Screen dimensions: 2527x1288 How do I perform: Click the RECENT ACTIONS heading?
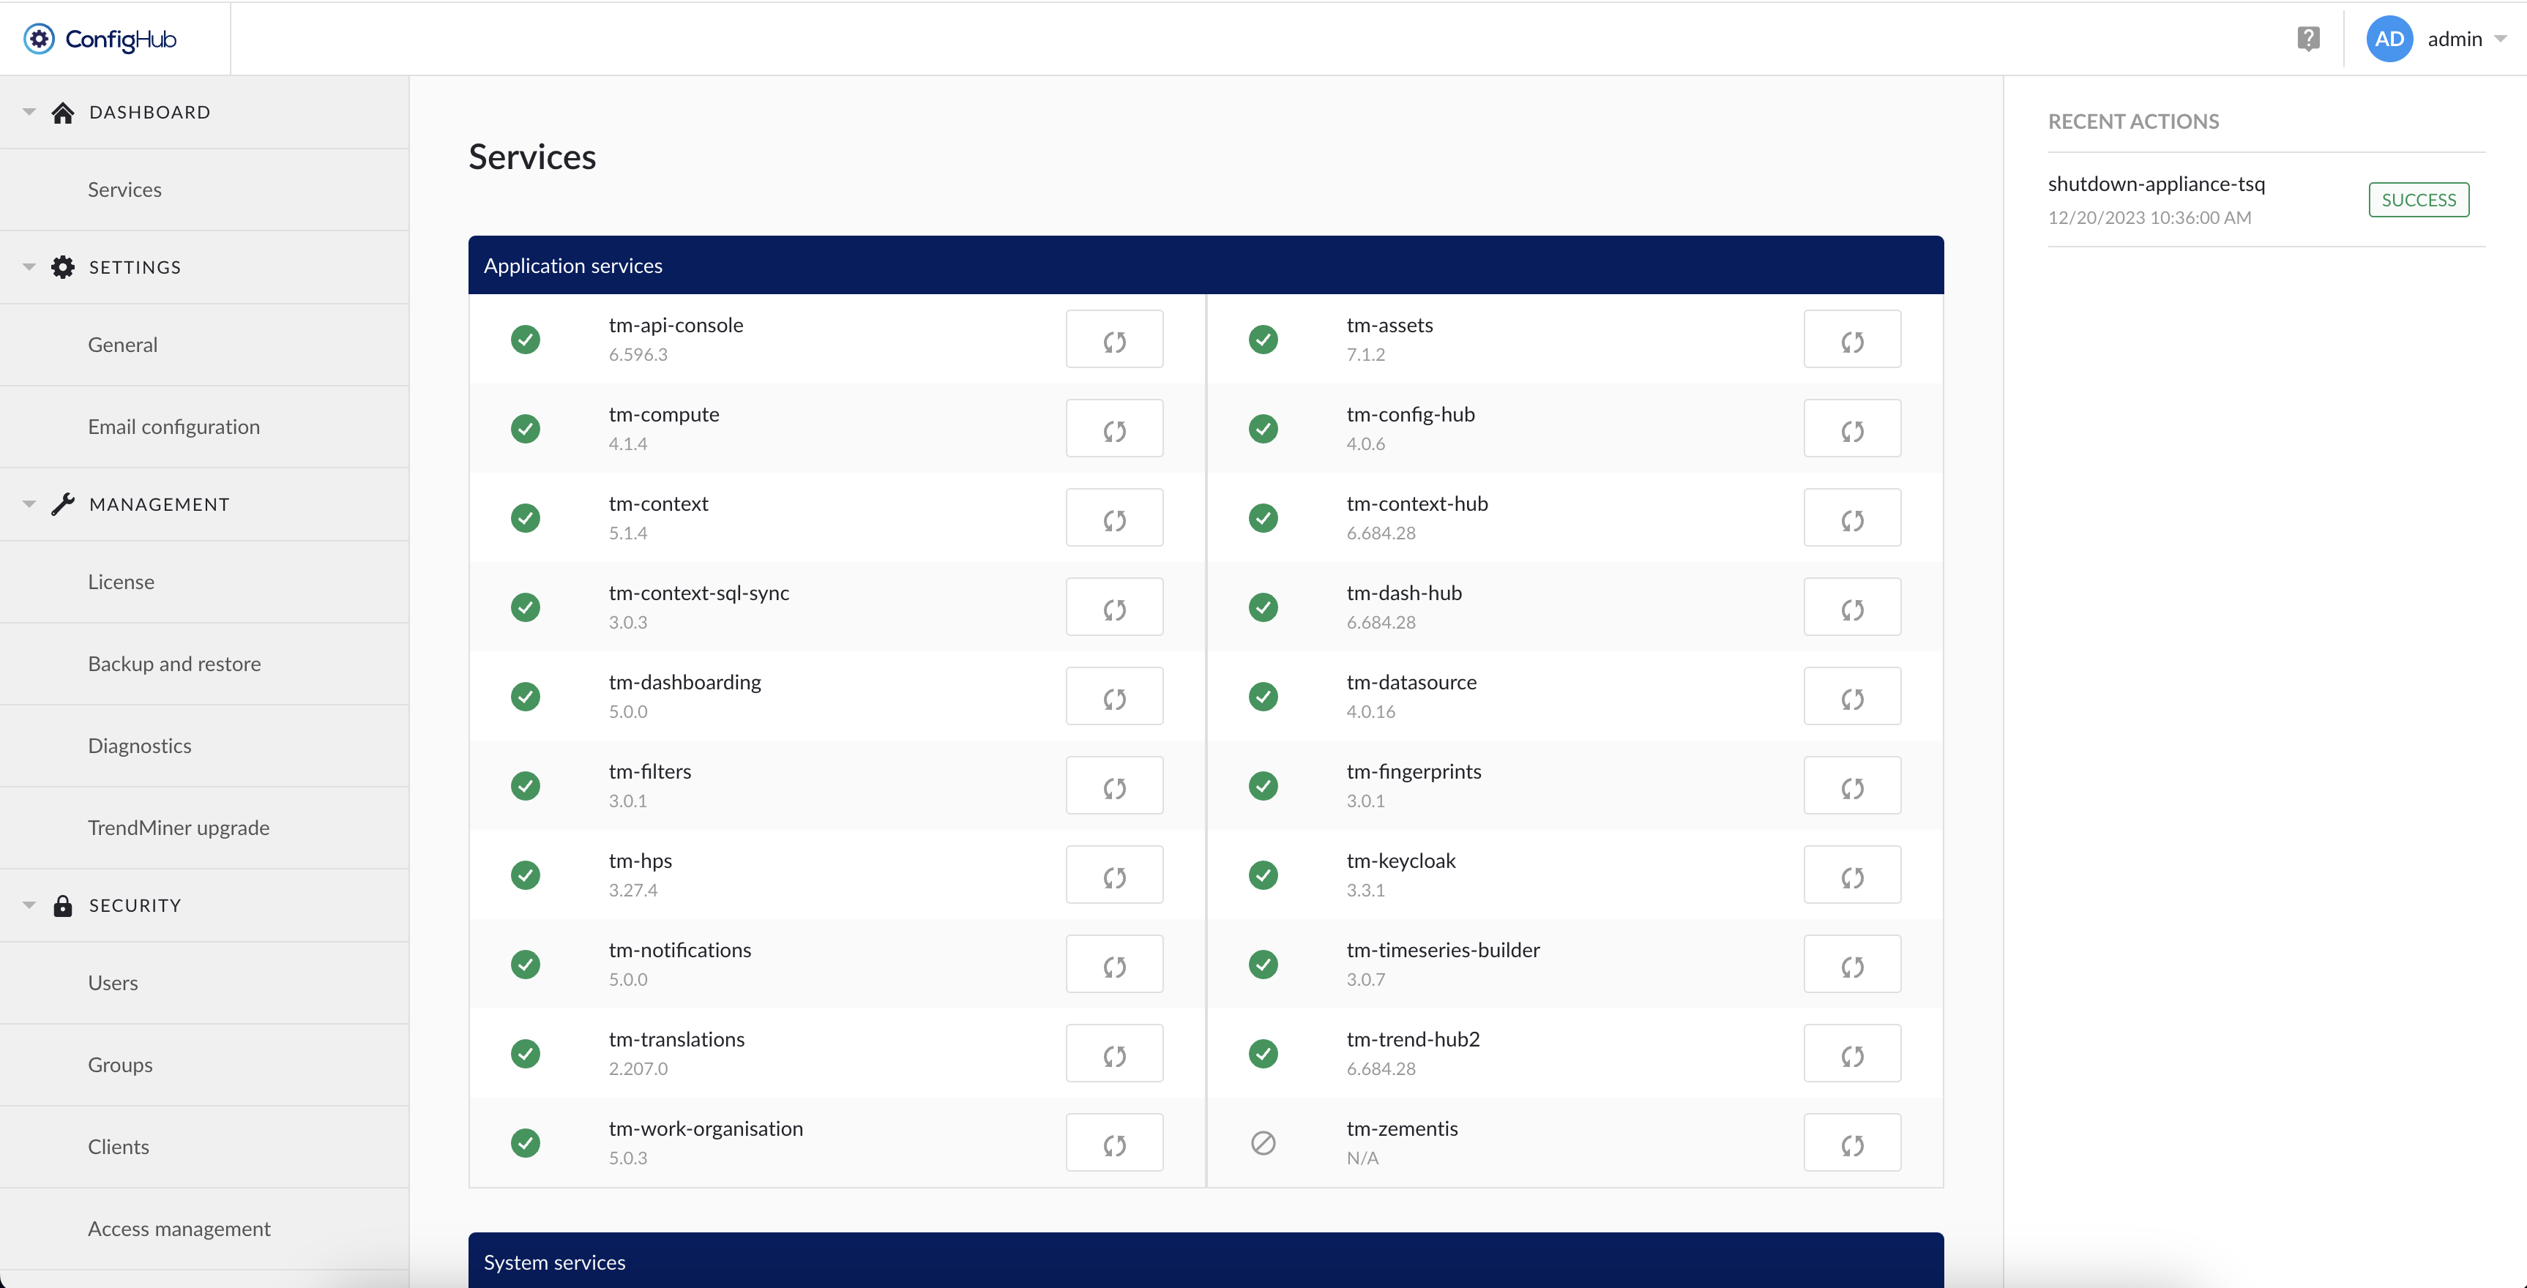point(2132,121)
